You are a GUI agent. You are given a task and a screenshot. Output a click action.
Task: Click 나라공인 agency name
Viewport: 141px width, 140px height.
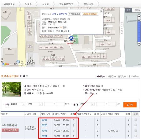(29, 127)
